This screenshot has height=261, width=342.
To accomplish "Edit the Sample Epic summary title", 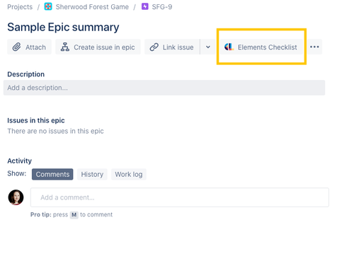I will 63,27.
